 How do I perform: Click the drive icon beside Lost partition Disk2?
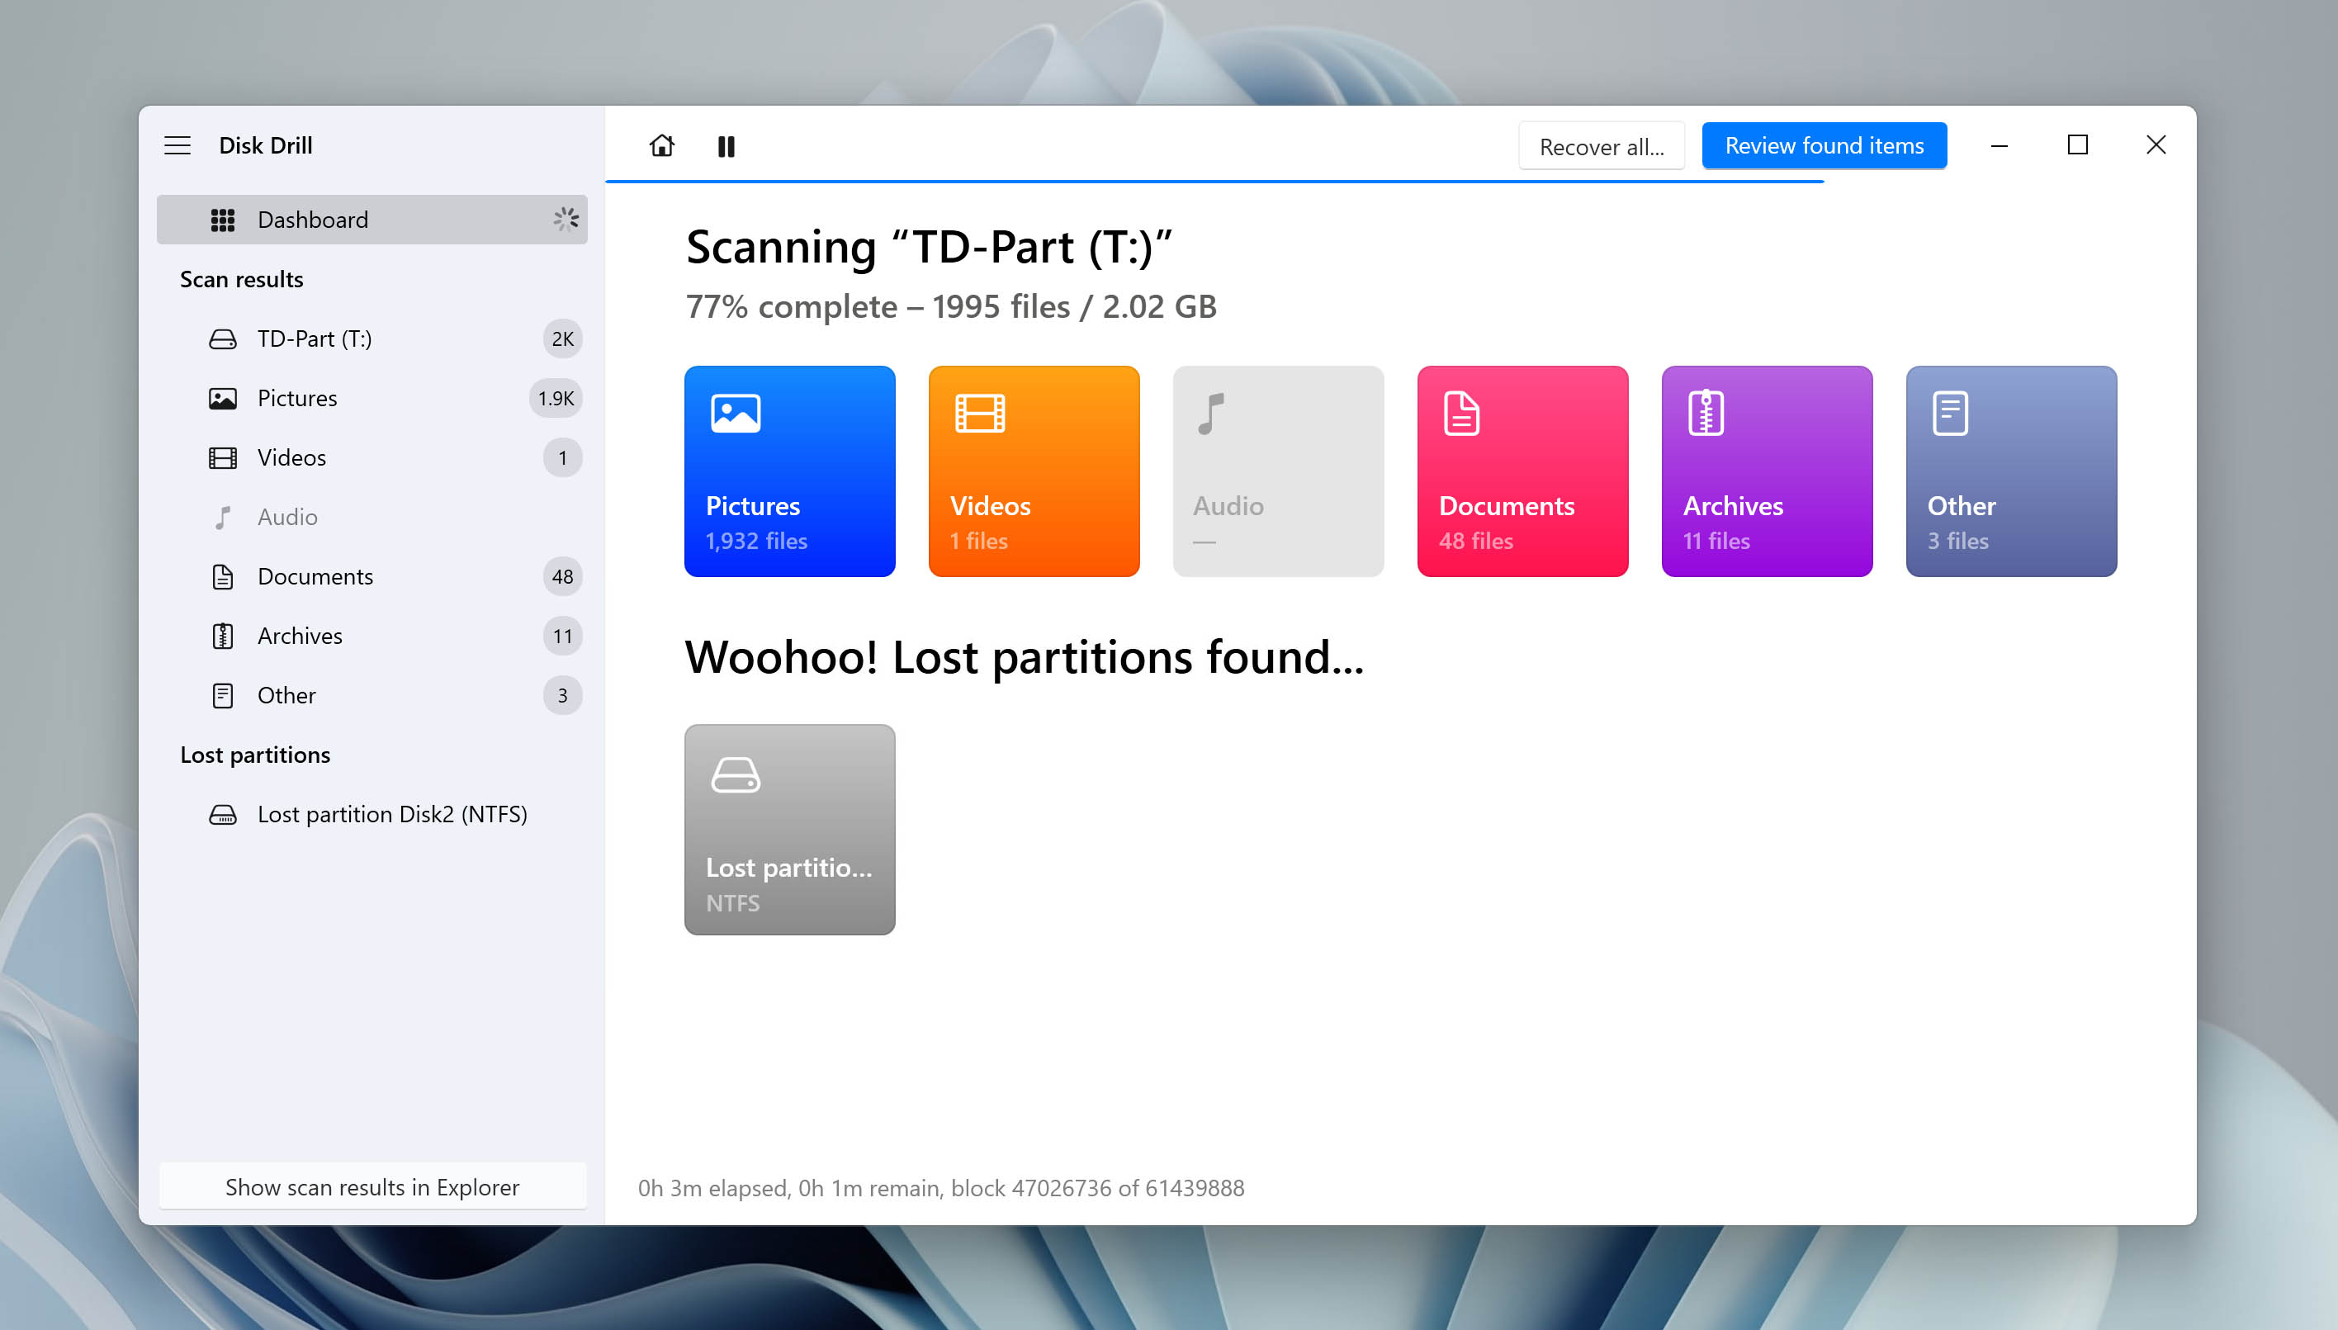click(x=223, y=815)
